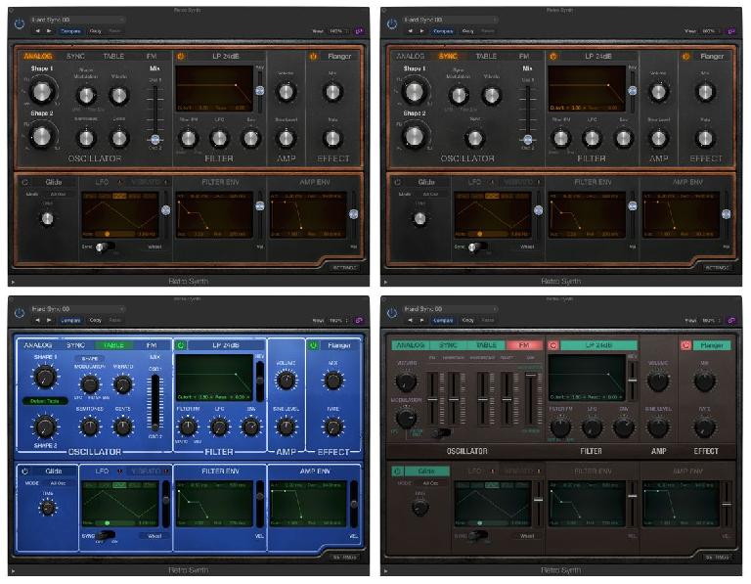Select the SYNC oscillator tab in the Analog window

[x=75, y=57]
